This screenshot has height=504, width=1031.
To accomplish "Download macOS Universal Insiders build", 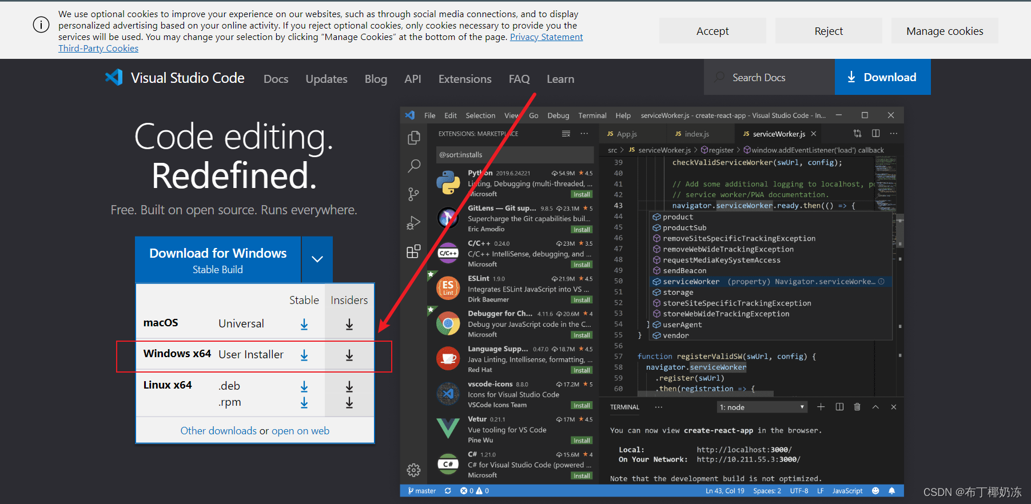I will [349, 325].
